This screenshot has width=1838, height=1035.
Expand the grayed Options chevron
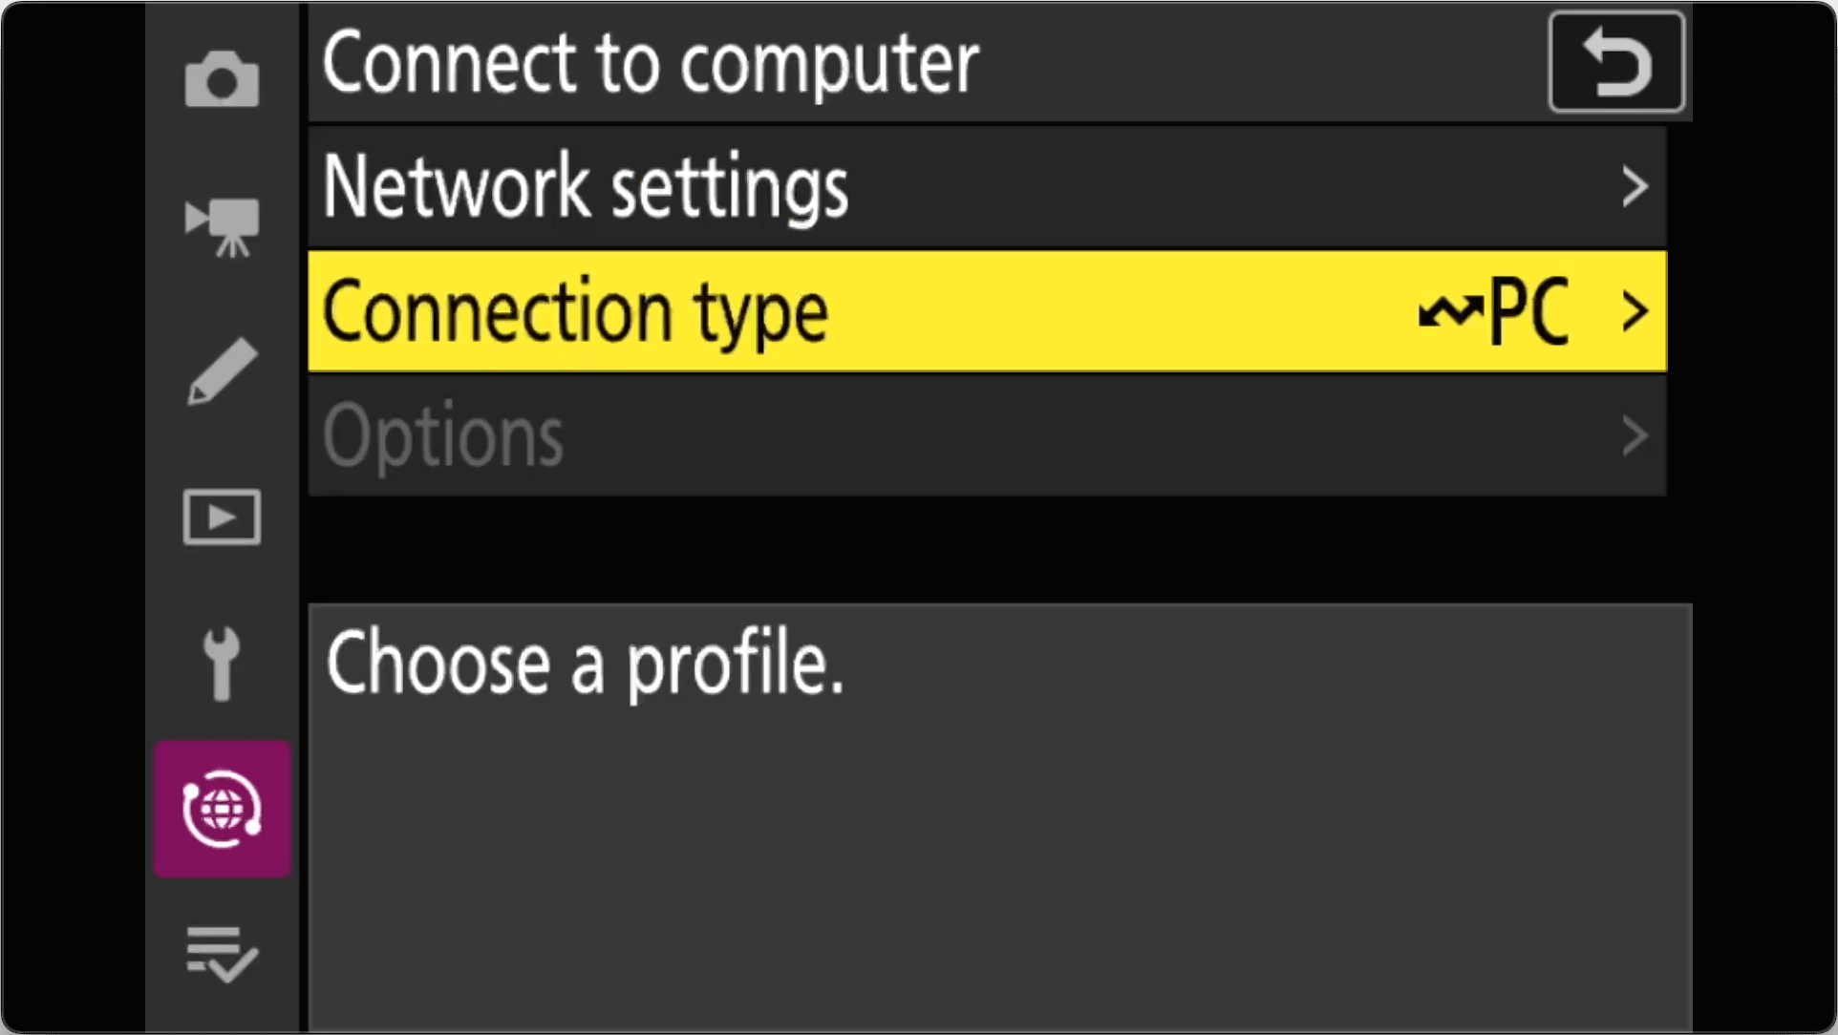(1635, 436)
